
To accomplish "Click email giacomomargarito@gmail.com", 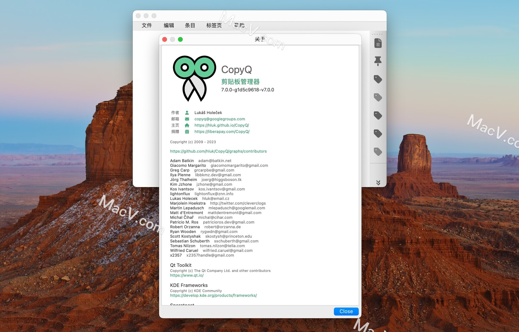I will pos(239,165).
